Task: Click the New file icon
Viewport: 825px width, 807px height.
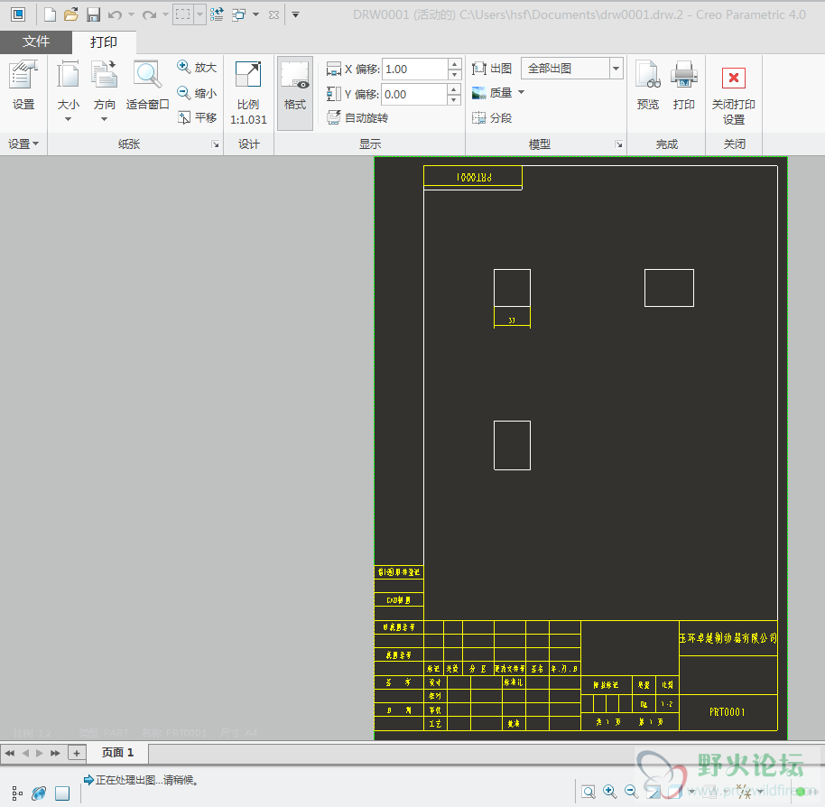Action: pyautogui.click(x=50, y=14)
